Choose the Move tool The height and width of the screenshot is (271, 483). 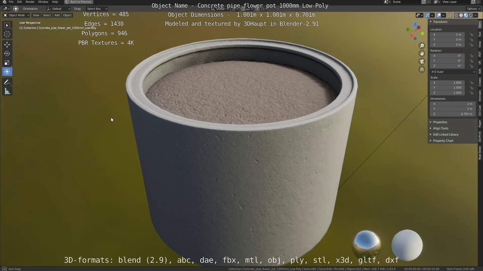coord(7,45)
